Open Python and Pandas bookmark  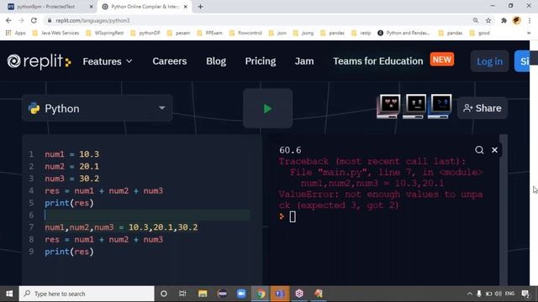[403, 33]
